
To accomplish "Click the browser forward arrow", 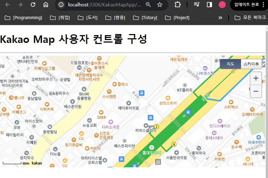I will click(x=20, y=5).
